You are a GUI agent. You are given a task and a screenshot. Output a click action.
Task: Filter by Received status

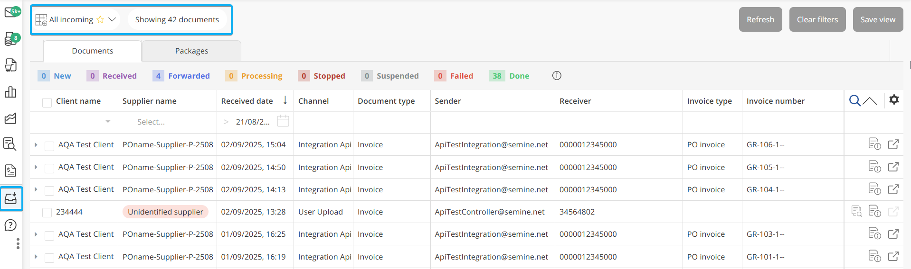(x=112, y=76)
